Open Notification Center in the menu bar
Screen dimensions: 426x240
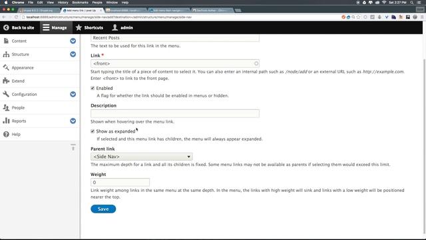[419, 3]
